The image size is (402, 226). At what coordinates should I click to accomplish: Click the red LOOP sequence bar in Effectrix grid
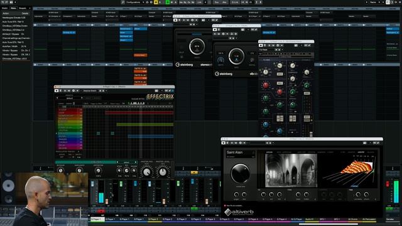pos(139,112)
